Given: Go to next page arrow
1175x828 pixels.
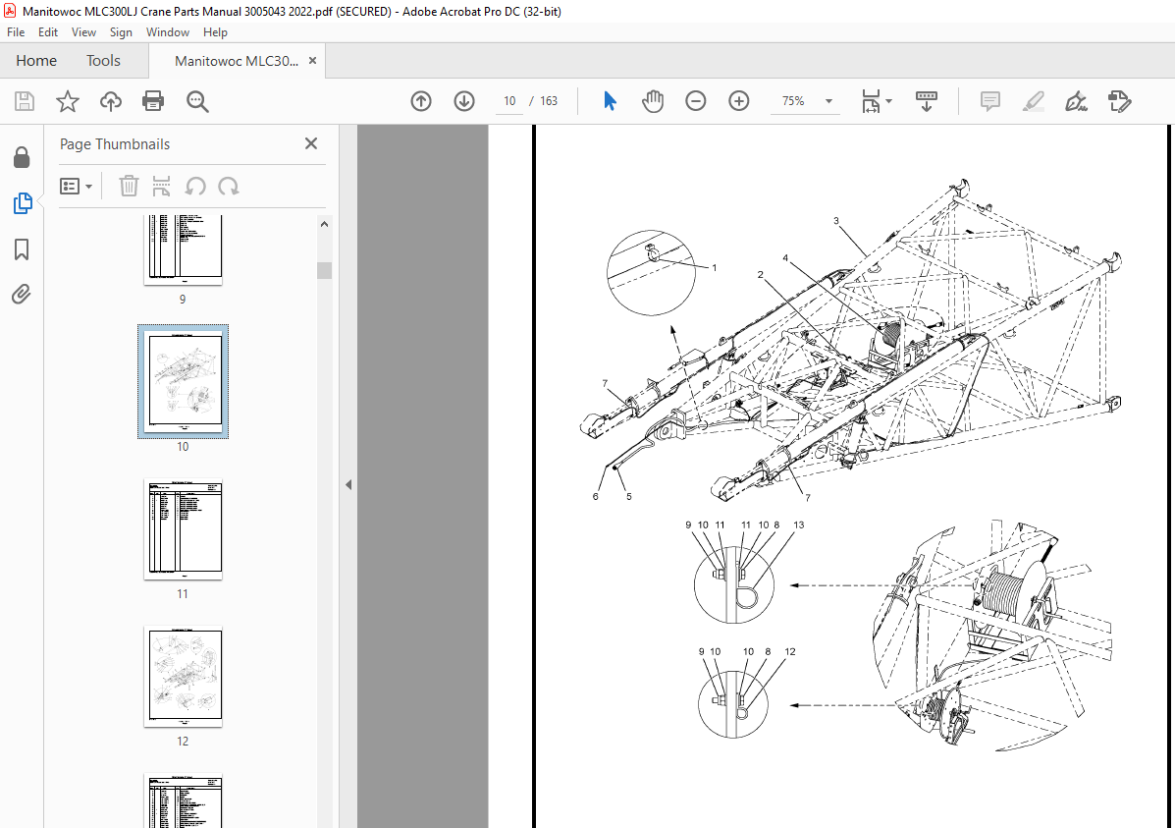Looking at the screenshot, I should [x=464, y=101].
